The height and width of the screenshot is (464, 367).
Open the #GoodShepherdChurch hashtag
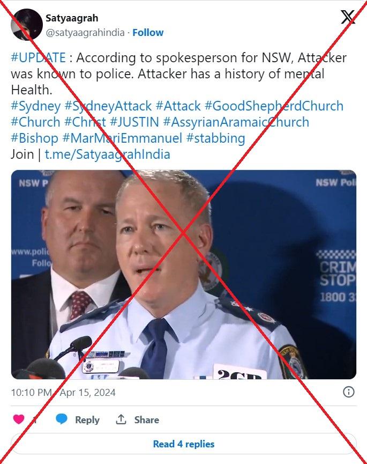(274, 106)
